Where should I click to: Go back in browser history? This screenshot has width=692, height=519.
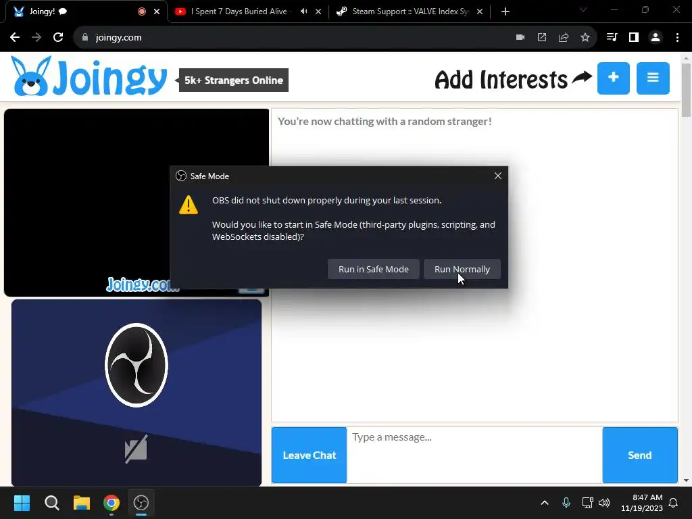(15, 38)
